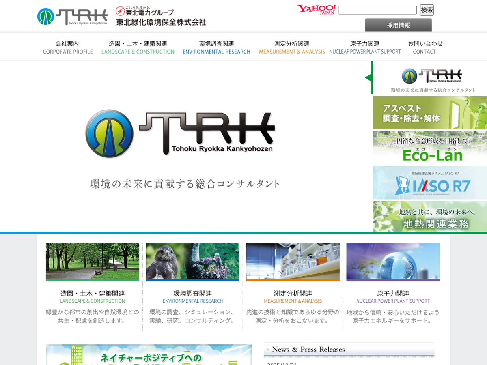Click the Tohoku Electric Power Group logo

click(x=161, y=17)
